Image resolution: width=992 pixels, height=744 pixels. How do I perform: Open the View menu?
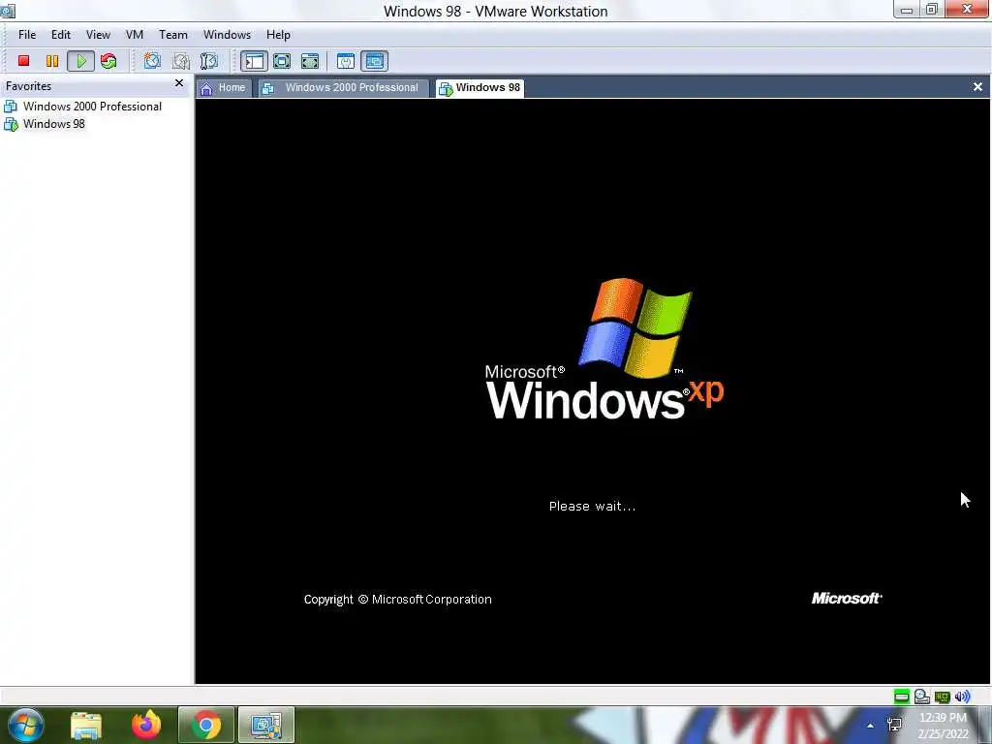[98, 35]
